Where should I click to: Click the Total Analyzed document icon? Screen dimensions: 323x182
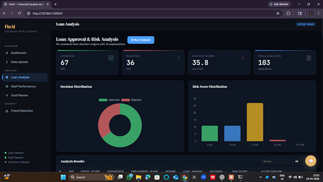(309, 58)
